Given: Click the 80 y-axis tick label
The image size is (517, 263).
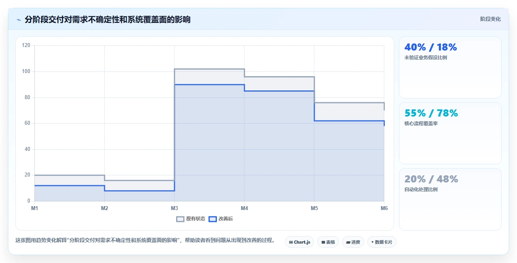Looking at the screenshot, I should 27,98.
